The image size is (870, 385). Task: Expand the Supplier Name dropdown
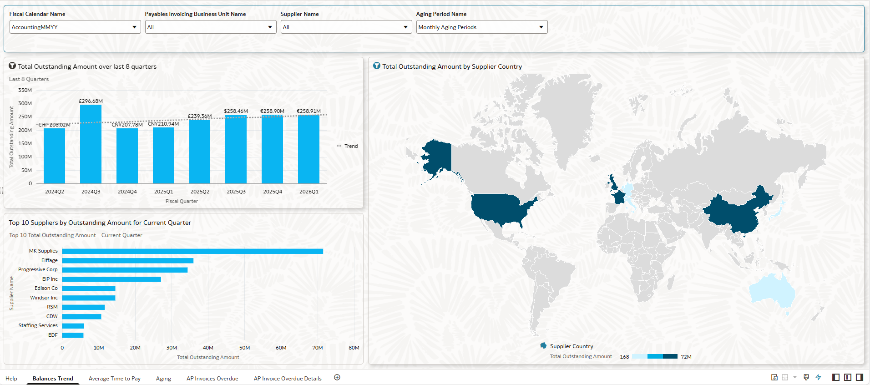click(346, 27)
